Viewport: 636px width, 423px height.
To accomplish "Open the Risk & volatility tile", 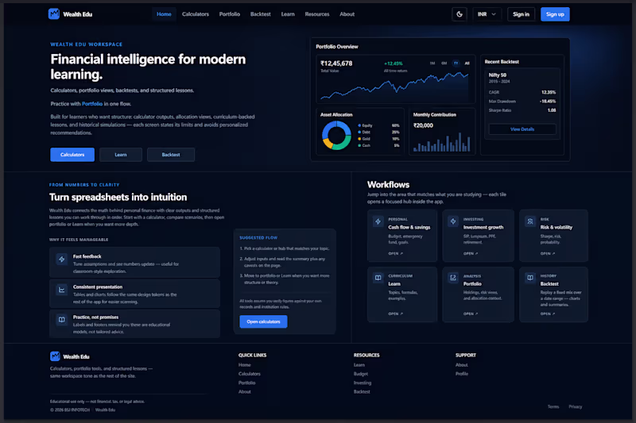I will pyautogui.click(x=553, y=236).
